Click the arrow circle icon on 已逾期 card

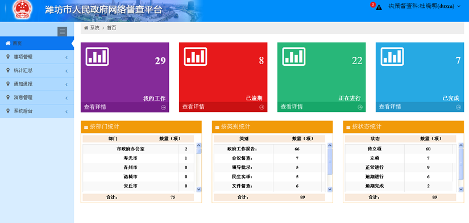click(262, 107)
